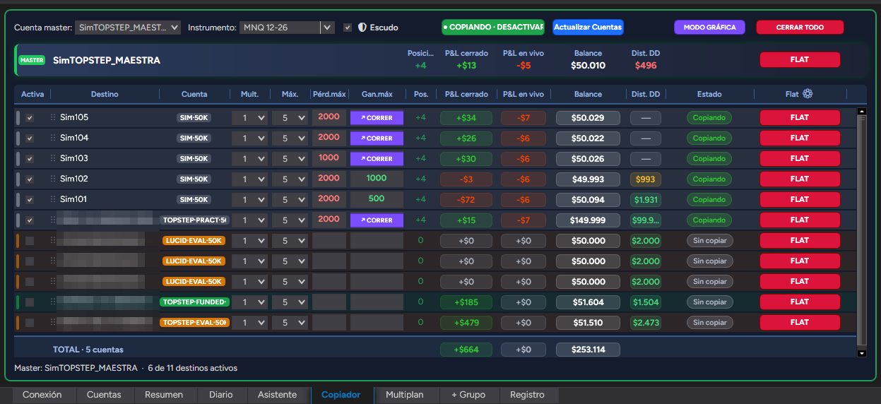Uncheck Activa for Sim104

[x=30, y=138]
